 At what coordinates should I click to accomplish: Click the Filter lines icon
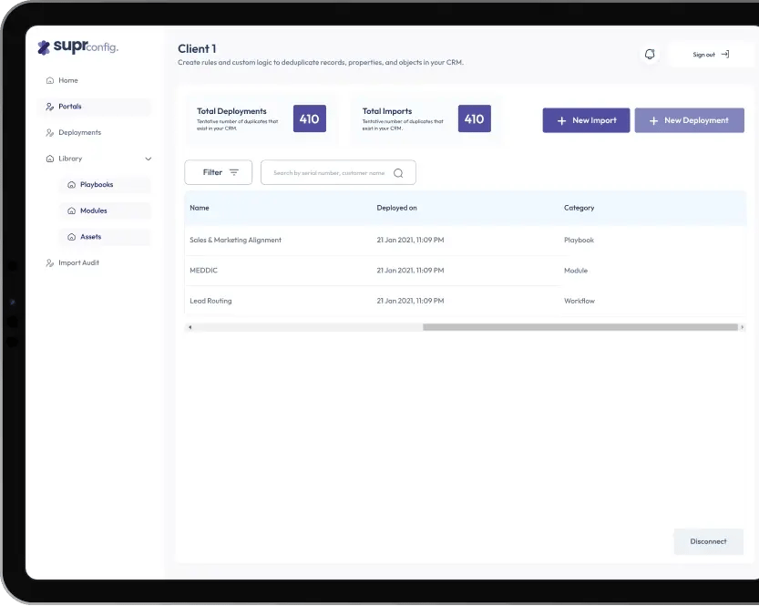(x=234, y=172)
